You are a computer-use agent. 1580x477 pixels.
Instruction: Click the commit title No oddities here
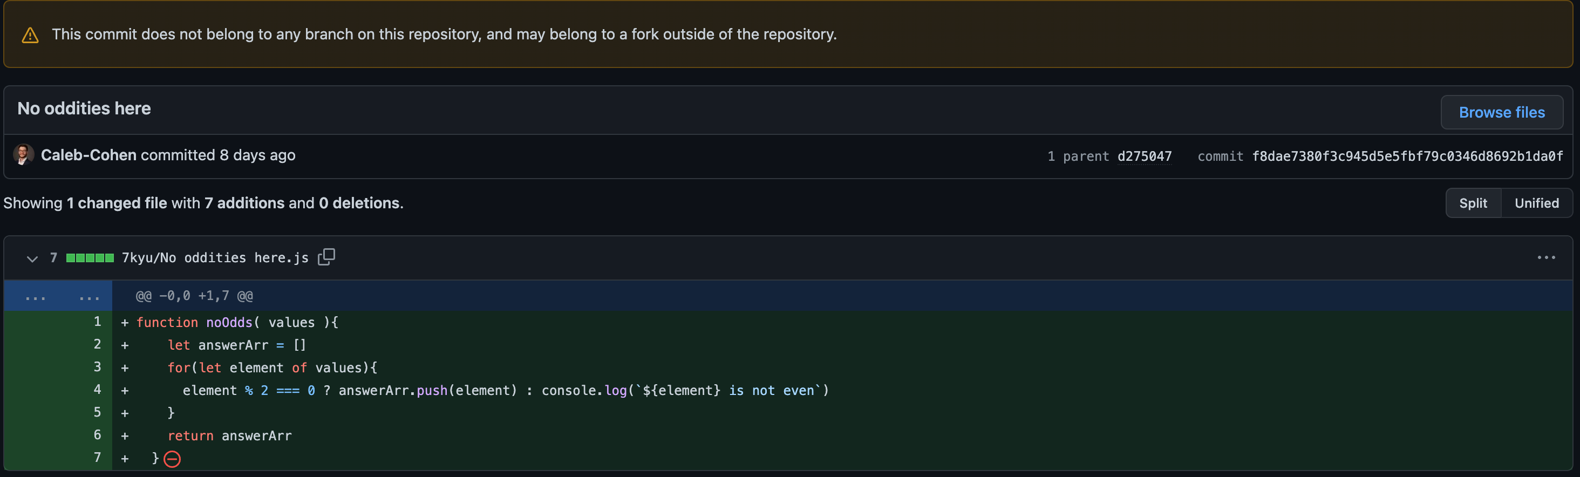pyautogui.click(x=84, y=108)
